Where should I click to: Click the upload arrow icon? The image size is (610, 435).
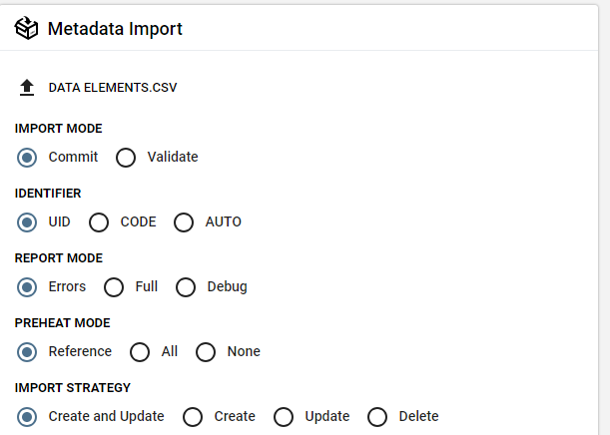pyautogui.click(x=27, y=88)
